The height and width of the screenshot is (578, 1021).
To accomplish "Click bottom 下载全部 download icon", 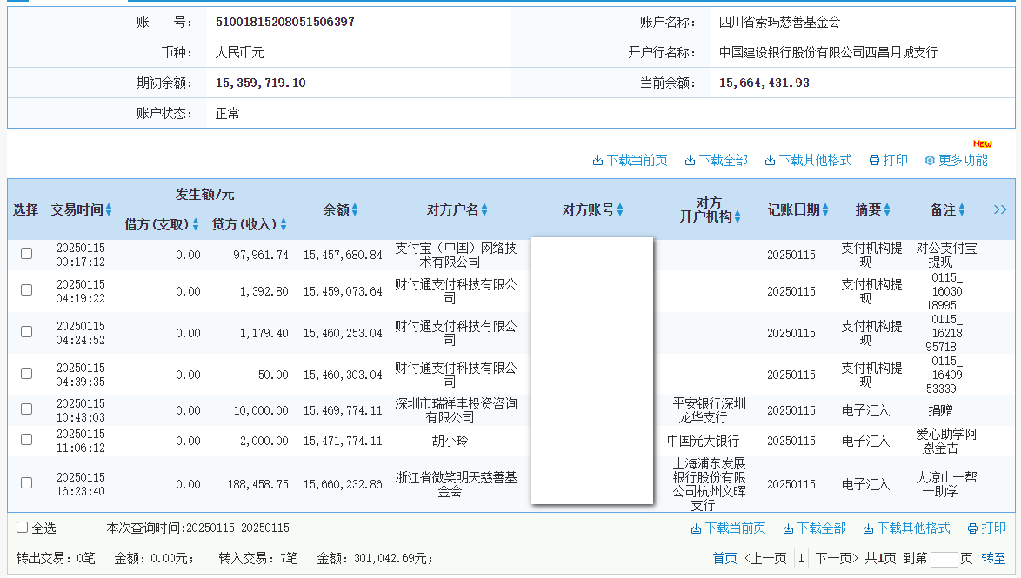I will click(x=788, y=528).
